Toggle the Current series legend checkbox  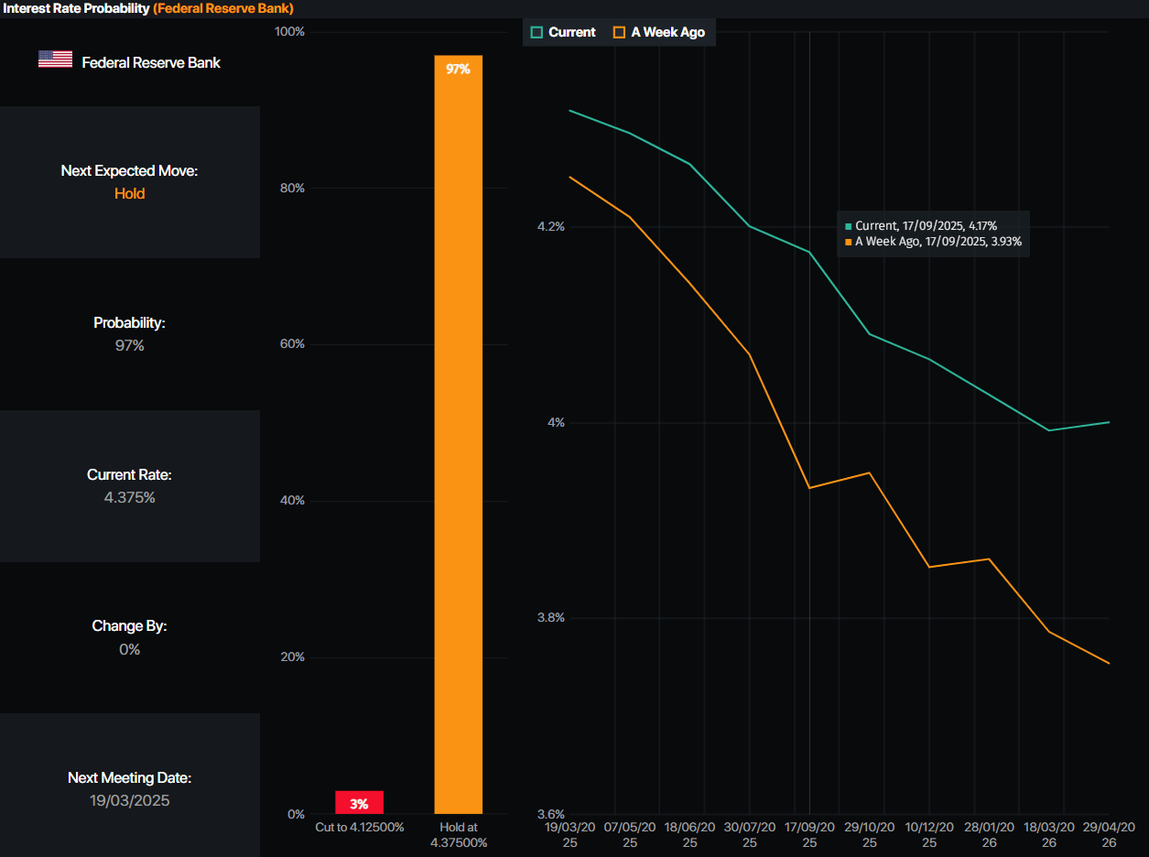537,32
